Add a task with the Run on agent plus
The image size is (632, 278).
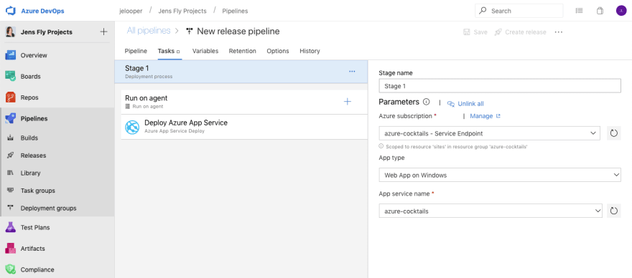point(348,102)
